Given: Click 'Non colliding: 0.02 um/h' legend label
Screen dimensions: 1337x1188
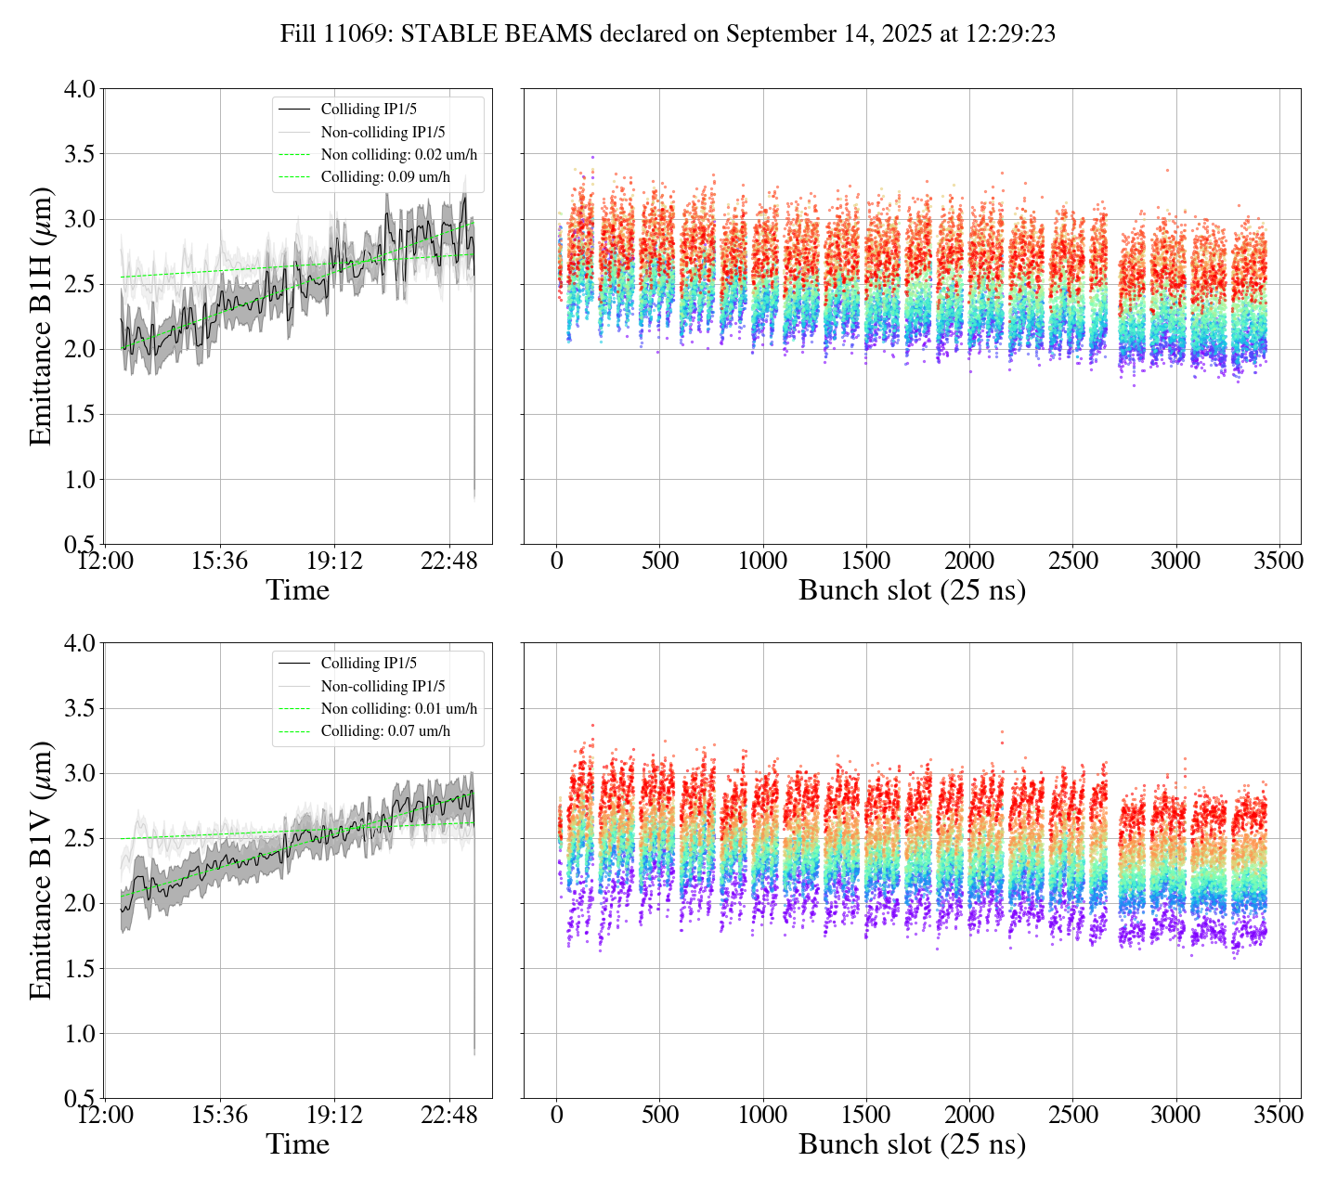Looking at the screenshot, I should (398, 154).
